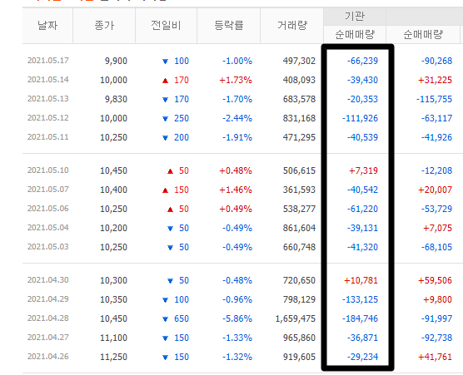Click the -1.00% change rate
The width and height of the screenshot is (463, 375).
pos(237,61)
